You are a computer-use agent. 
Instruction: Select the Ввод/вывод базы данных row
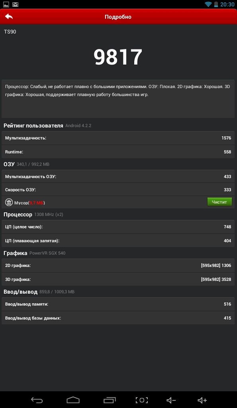[x=118, y=318]
